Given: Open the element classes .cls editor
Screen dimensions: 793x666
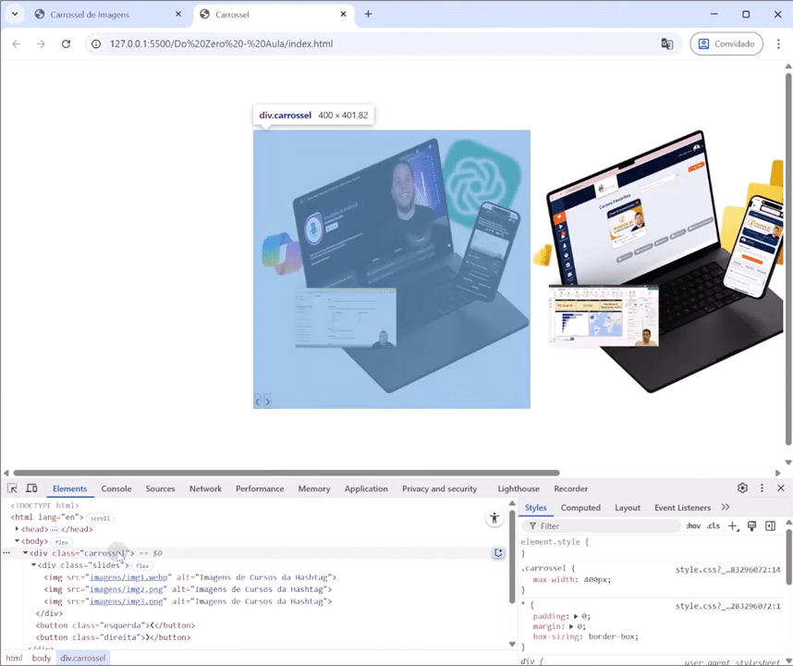Looking at the screenshot, I should pyautogui.click(x=713, y=525).
